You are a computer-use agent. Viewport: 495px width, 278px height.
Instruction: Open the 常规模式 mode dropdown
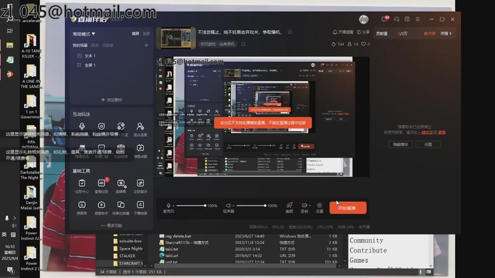(84, 34)
